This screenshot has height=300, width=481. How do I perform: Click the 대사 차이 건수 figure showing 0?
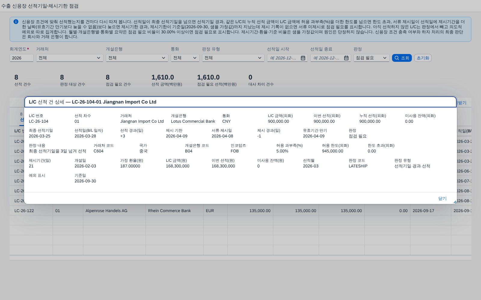point(250,77)
